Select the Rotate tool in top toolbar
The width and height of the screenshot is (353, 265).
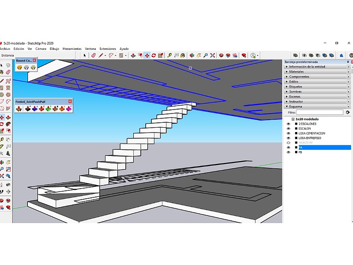click(154, 56)
